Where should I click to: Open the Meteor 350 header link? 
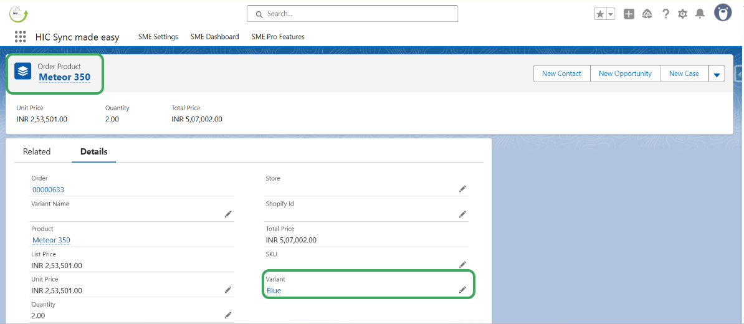click(x=65, y=77)
